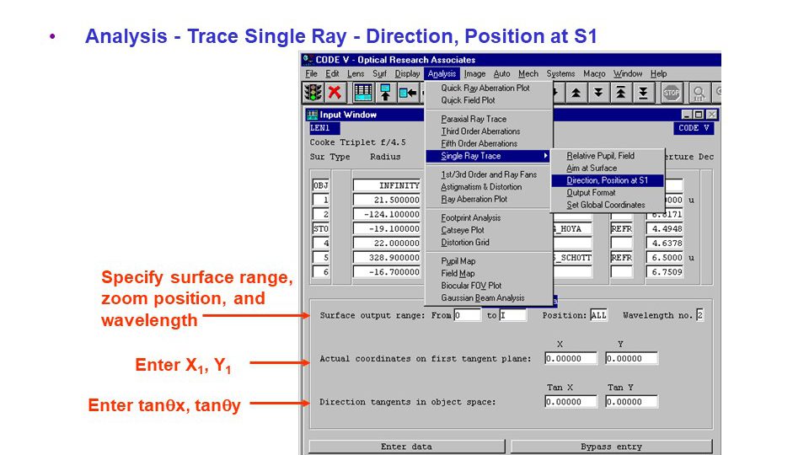Click the Enter data button
This screenshot has width=809, height=455.
click(406, 447)
